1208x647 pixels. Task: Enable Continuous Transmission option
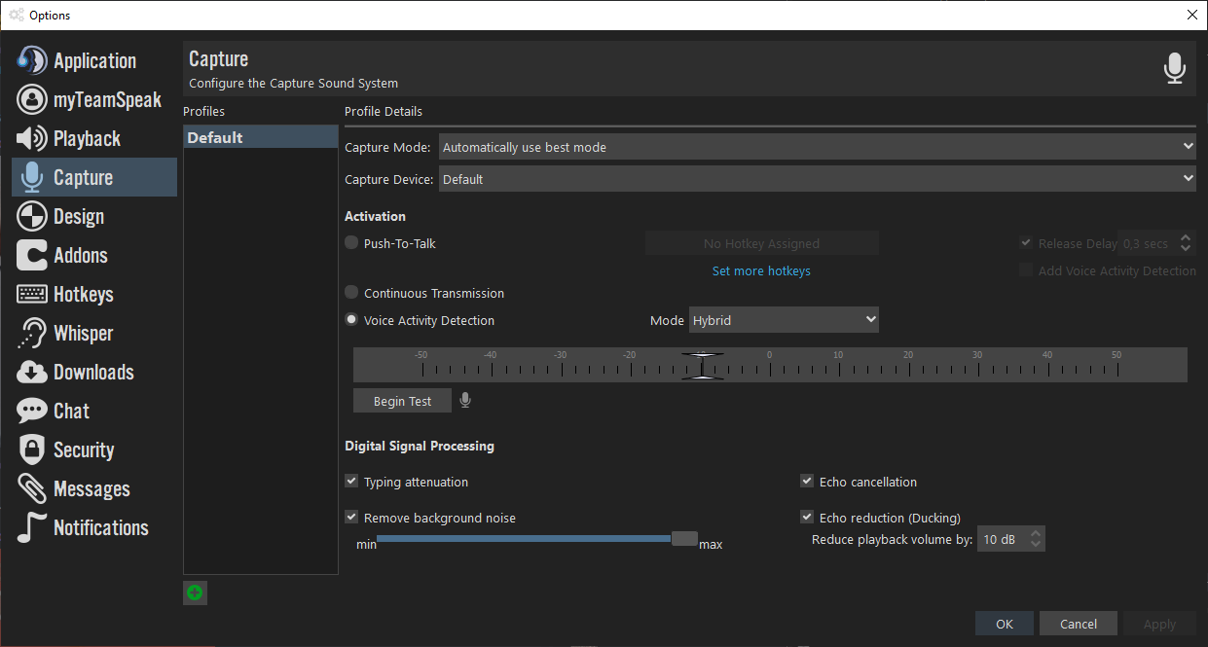351,293
